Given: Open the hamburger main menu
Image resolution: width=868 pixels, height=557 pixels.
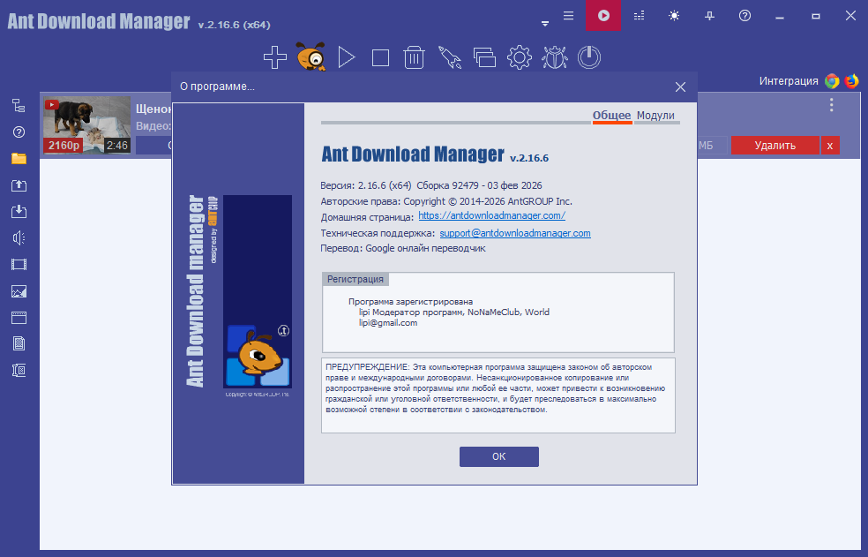Looking at the screenshot, I should tap(569, 15).
